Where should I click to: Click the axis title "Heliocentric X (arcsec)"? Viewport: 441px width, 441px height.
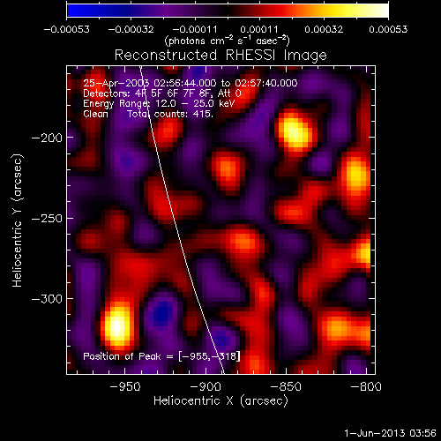click(220, 401)
